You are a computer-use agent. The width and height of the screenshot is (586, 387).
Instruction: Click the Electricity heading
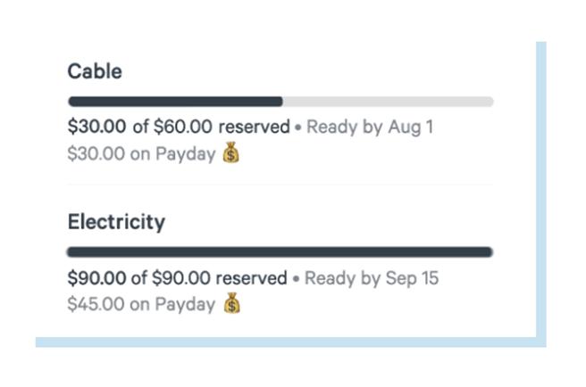coord(116,222)
